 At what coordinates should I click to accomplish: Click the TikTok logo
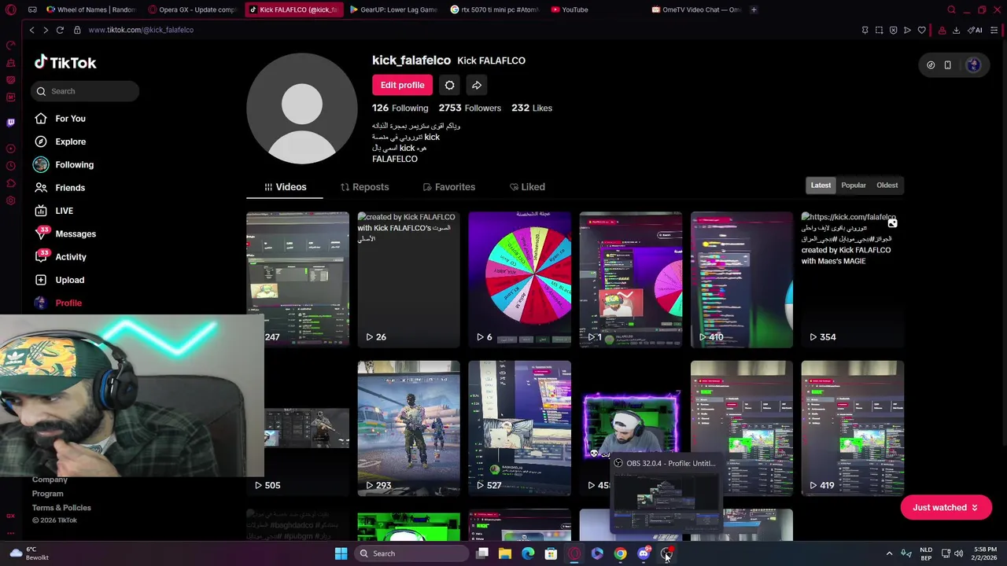[65, 63]
